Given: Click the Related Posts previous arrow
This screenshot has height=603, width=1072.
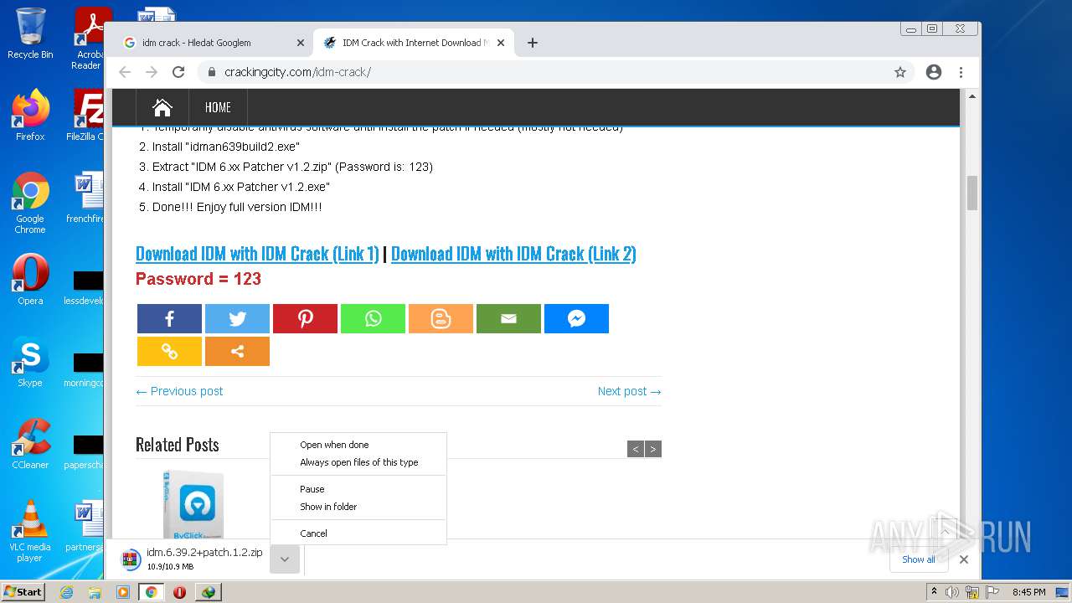Looking at the screenshot, I should (636, 449).
